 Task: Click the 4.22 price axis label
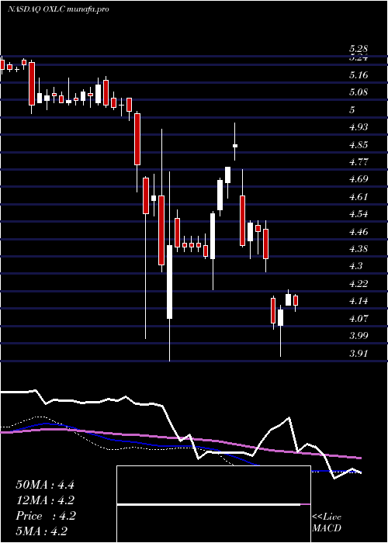pos(359,284)
